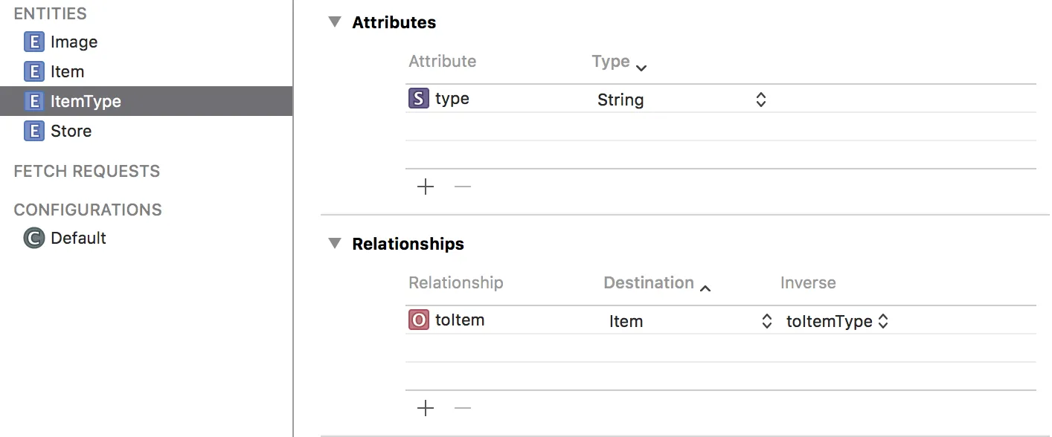This screenshot has height=437, width=1052.
Task: Select the Store entity in sidebar
Action: tap(71, 132)
